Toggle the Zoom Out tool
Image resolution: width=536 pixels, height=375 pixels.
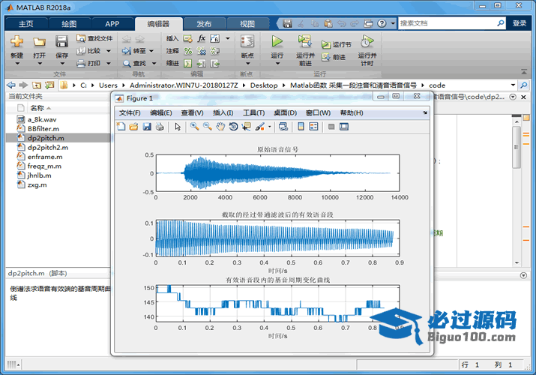click(x=208, y=127)
